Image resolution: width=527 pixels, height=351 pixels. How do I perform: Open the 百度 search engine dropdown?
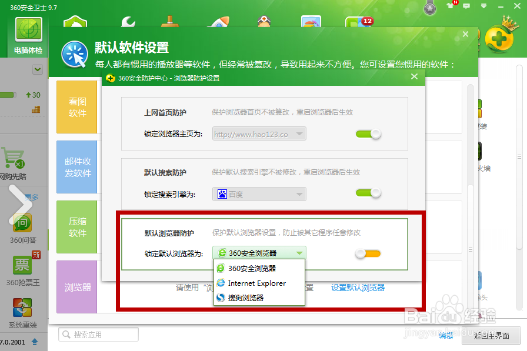pyautogui.click(x=259, y=194)
